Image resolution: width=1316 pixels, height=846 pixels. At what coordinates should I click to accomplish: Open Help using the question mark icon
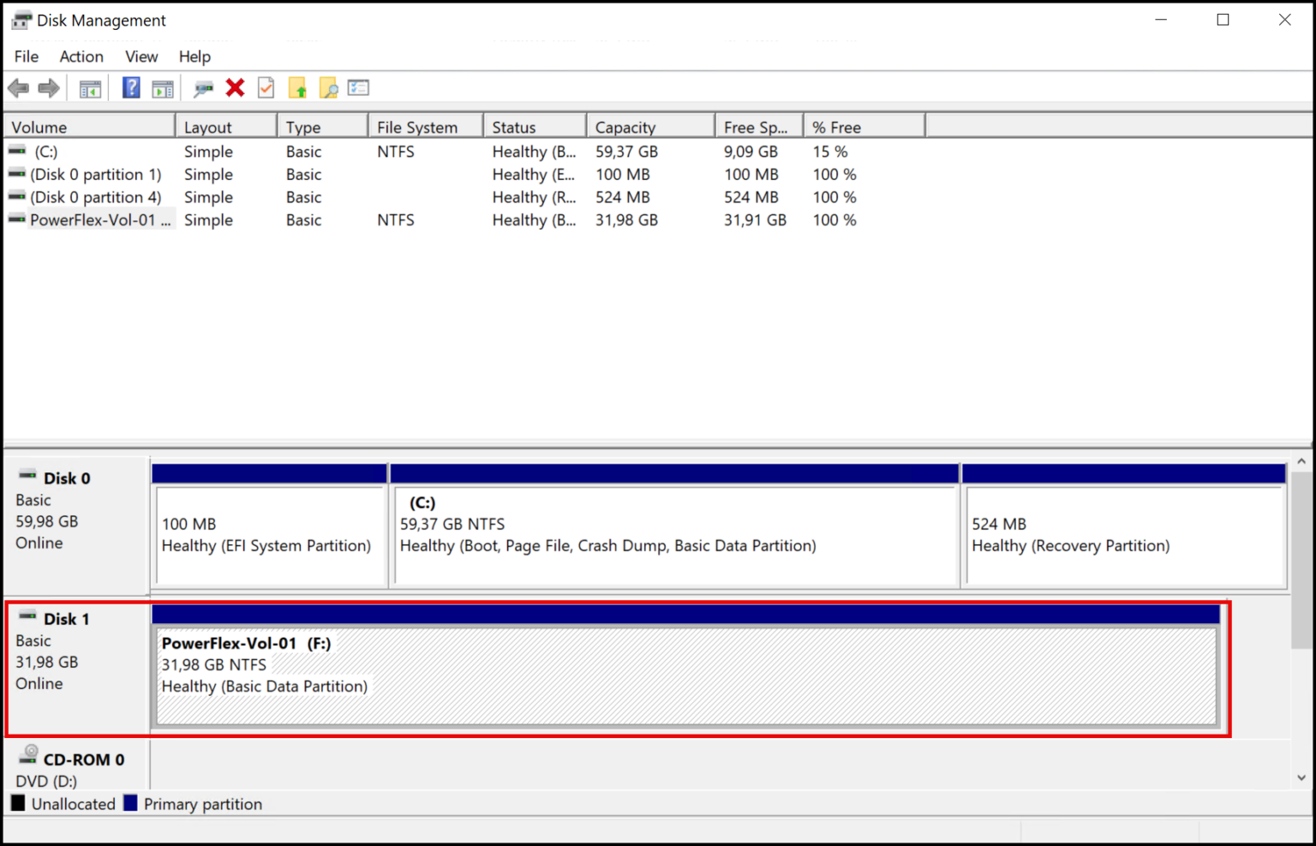pyautogui.click(x=130, y=87)
